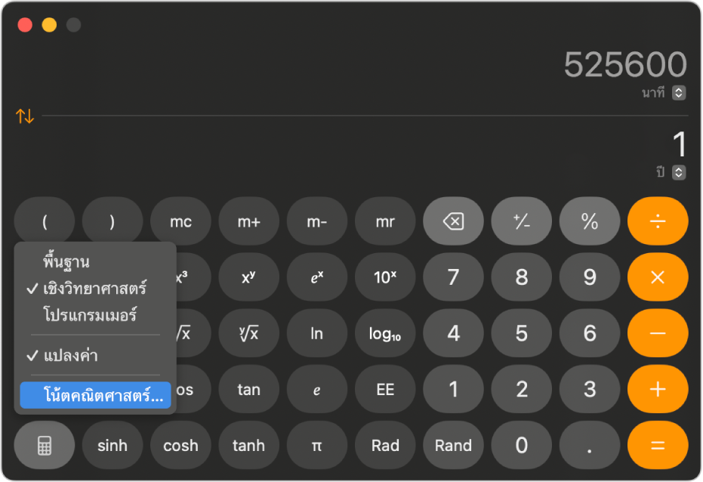The height and width of the screenshot is (482, 703).
Task: Click the Rand random number button
Action: click(x=453, y=445)
